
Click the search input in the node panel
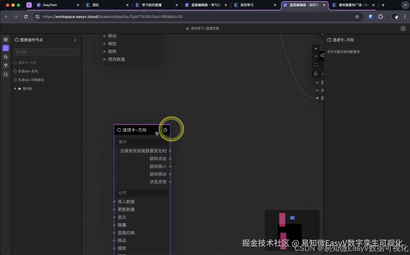click(x=46, y=52)
